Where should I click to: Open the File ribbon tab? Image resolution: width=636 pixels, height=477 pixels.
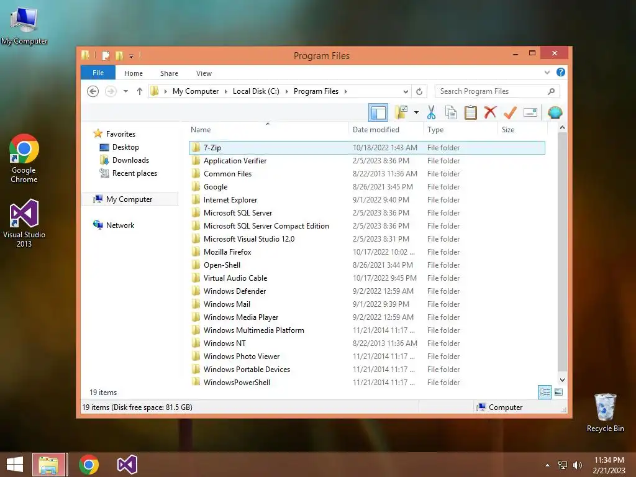pyautogui.click(x=98, y=73)
